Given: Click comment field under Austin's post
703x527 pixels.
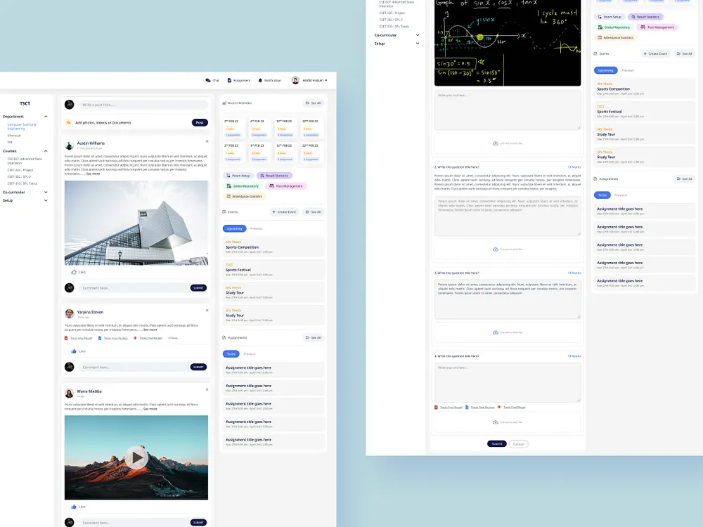Looking at the screenshot, I should click(x=134, y=287).
